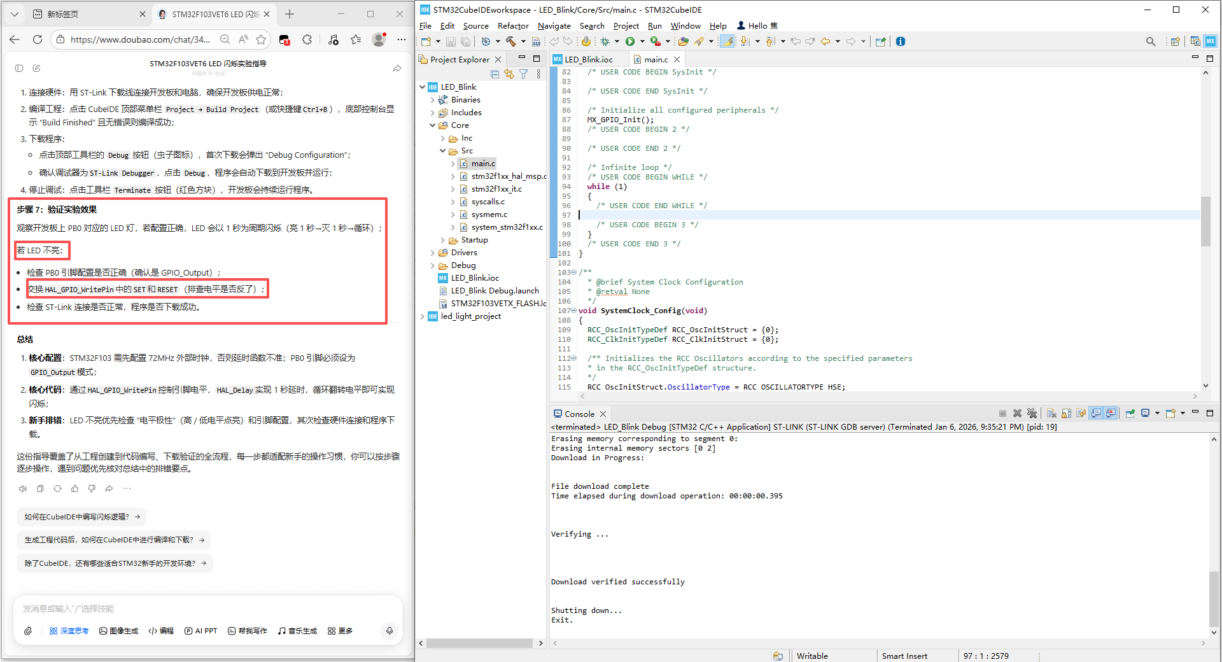Click Remove Launch X icon in Console
This screenshot has height=662, width=1222.
[1017, 413]
